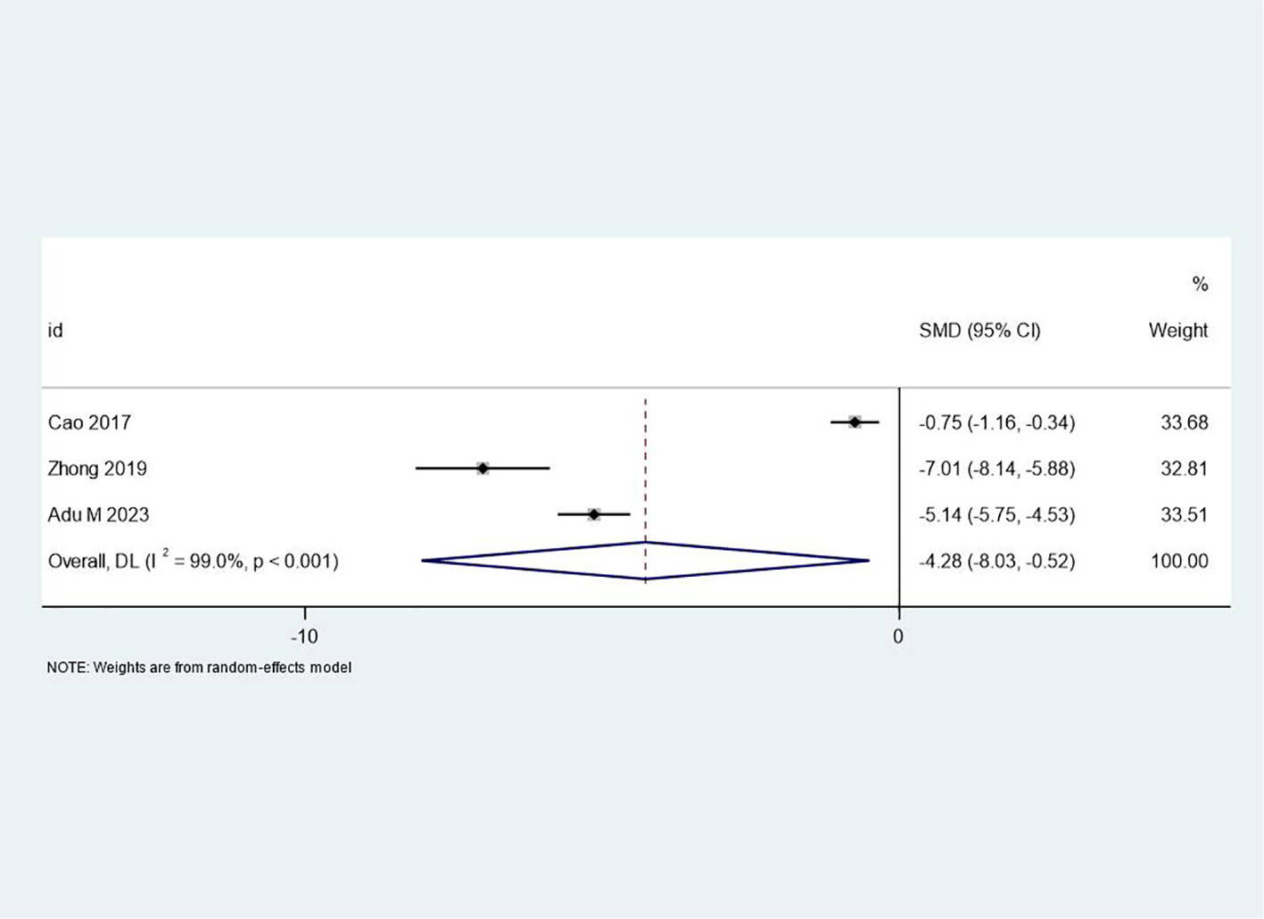Click the Weight column header
The image size is (1264, 919).
pyautogui.click(x=1177, y=331)
